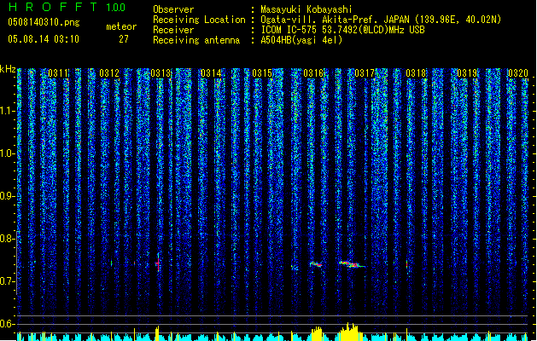Screen dimensions: 537x341
Task: Click the 0314 time marker
Action: click(211, 72)
